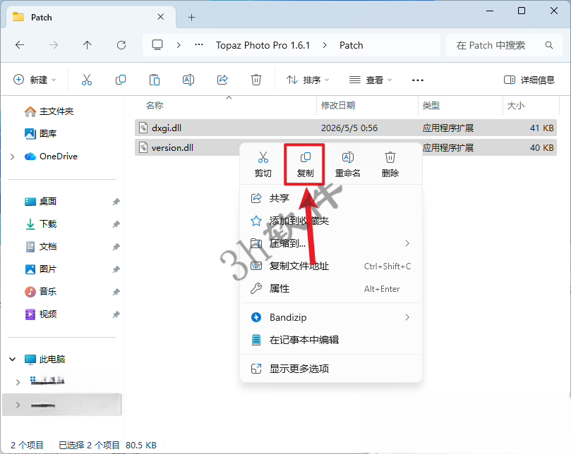This screenshot has height=454, width=571.
Task: Click the Patch breadcrumb segment
Action: pyautogui.click(x=351, y=45)
